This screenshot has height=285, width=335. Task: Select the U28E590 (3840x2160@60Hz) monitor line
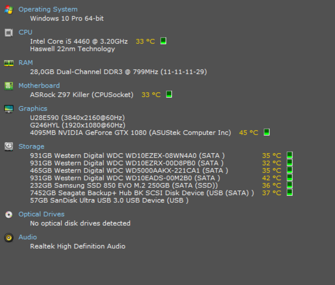pos(77,118)
